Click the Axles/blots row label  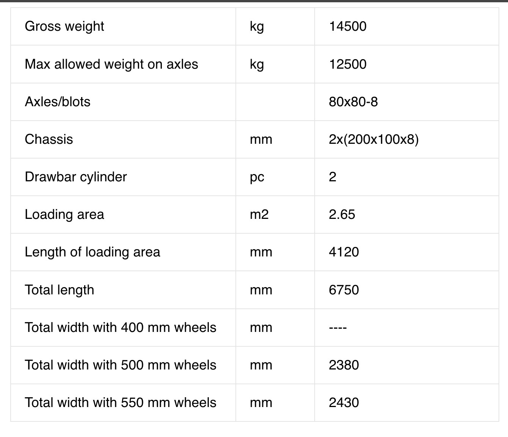(x=58, y=102)
